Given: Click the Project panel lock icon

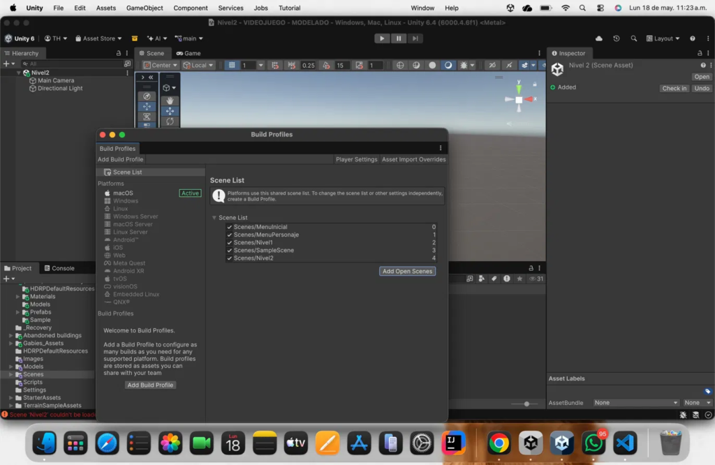Looking at the screenshot, I should pyautogui.click(x=531, y=268).
